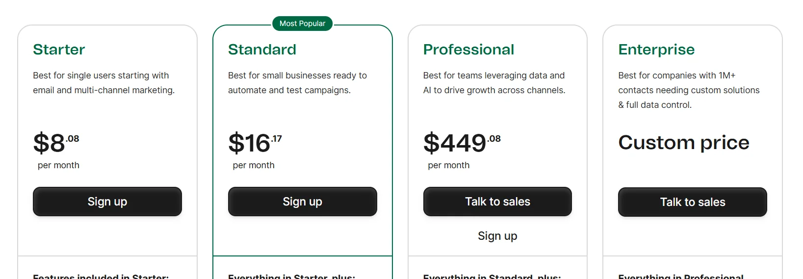
Task: Select the Enterprise plan title
Action: click(x=656, y=50)
